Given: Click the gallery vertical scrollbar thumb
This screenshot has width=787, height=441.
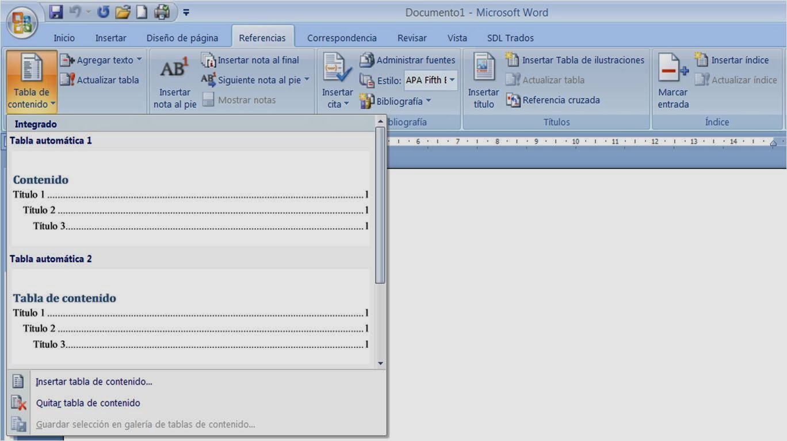Looking at the screenshot, I should click(x=380, y=205).
